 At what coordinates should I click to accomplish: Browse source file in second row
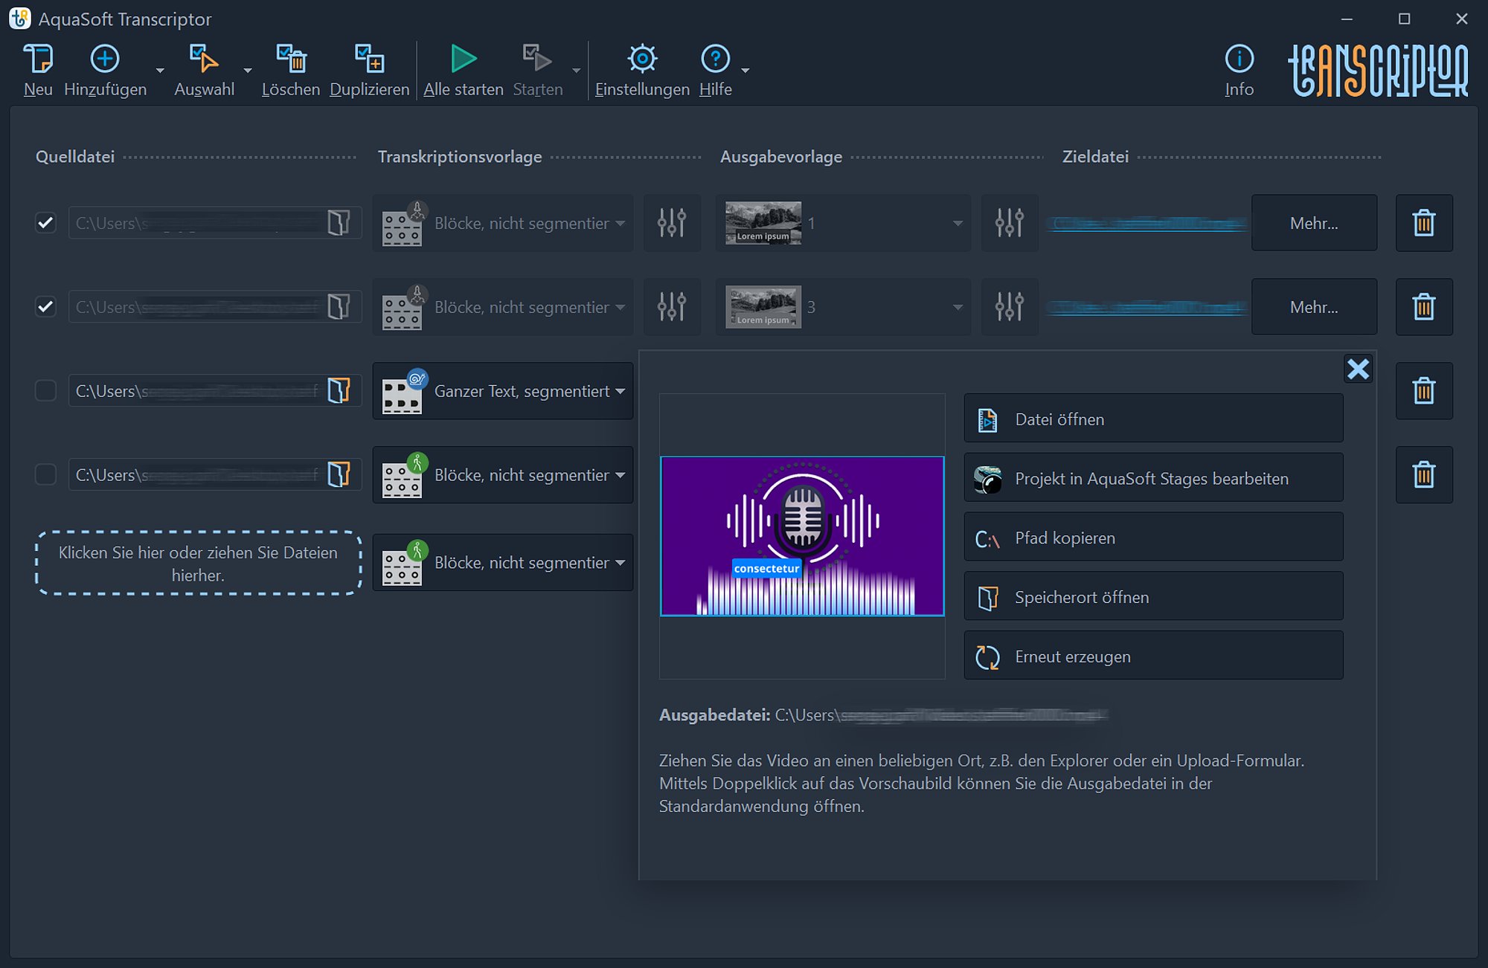click(x=339, y=306)
